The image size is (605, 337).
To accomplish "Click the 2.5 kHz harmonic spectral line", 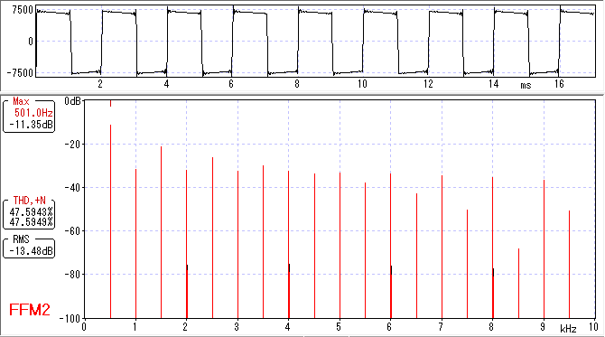I will 212,238.
